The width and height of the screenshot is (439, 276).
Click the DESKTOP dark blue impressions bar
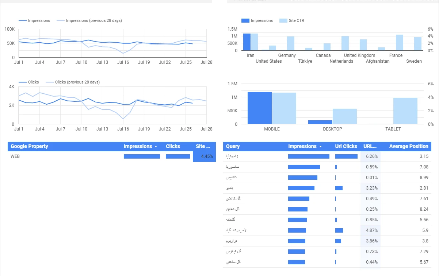320,122
